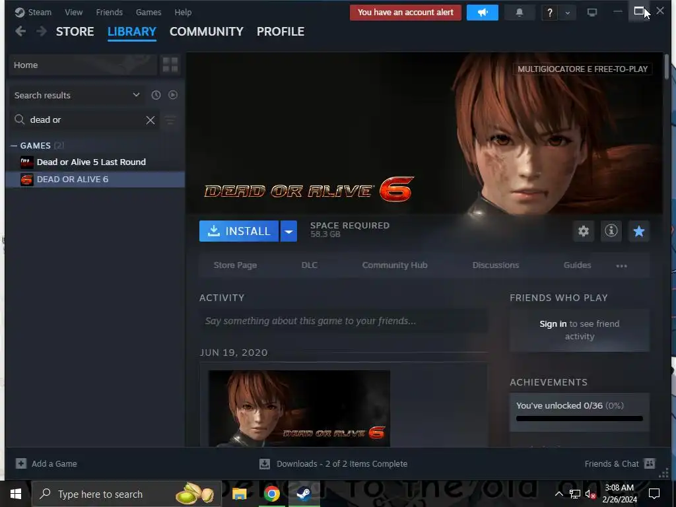Viewport: 676px width, 507px height.
Task: Click the blue INSTALL button
Action: pyautogui.click(x=239, y=231)
